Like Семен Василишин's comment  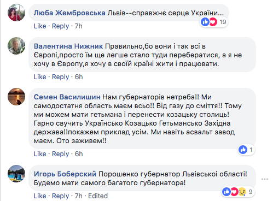[40, 154]
